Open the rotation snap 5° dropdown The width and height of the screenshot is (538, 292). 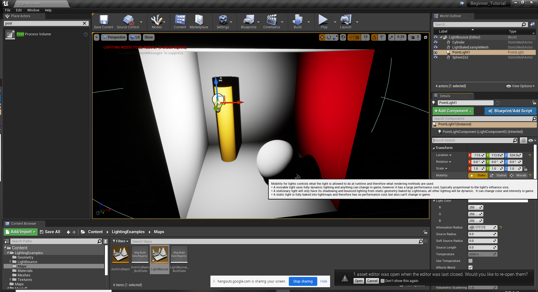[x=382, y=37]
